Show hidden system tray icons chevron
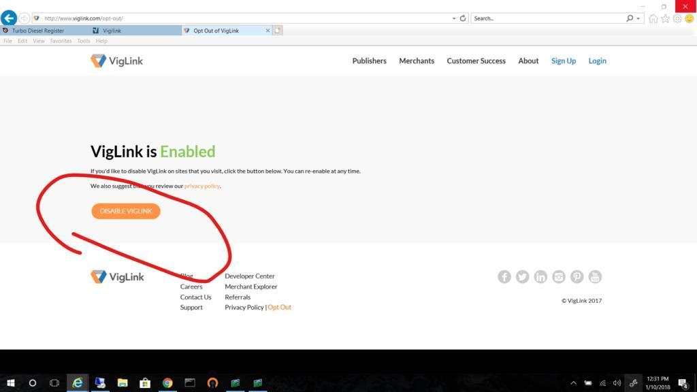This screenshot has width=697, height=392. click(573, 382)
